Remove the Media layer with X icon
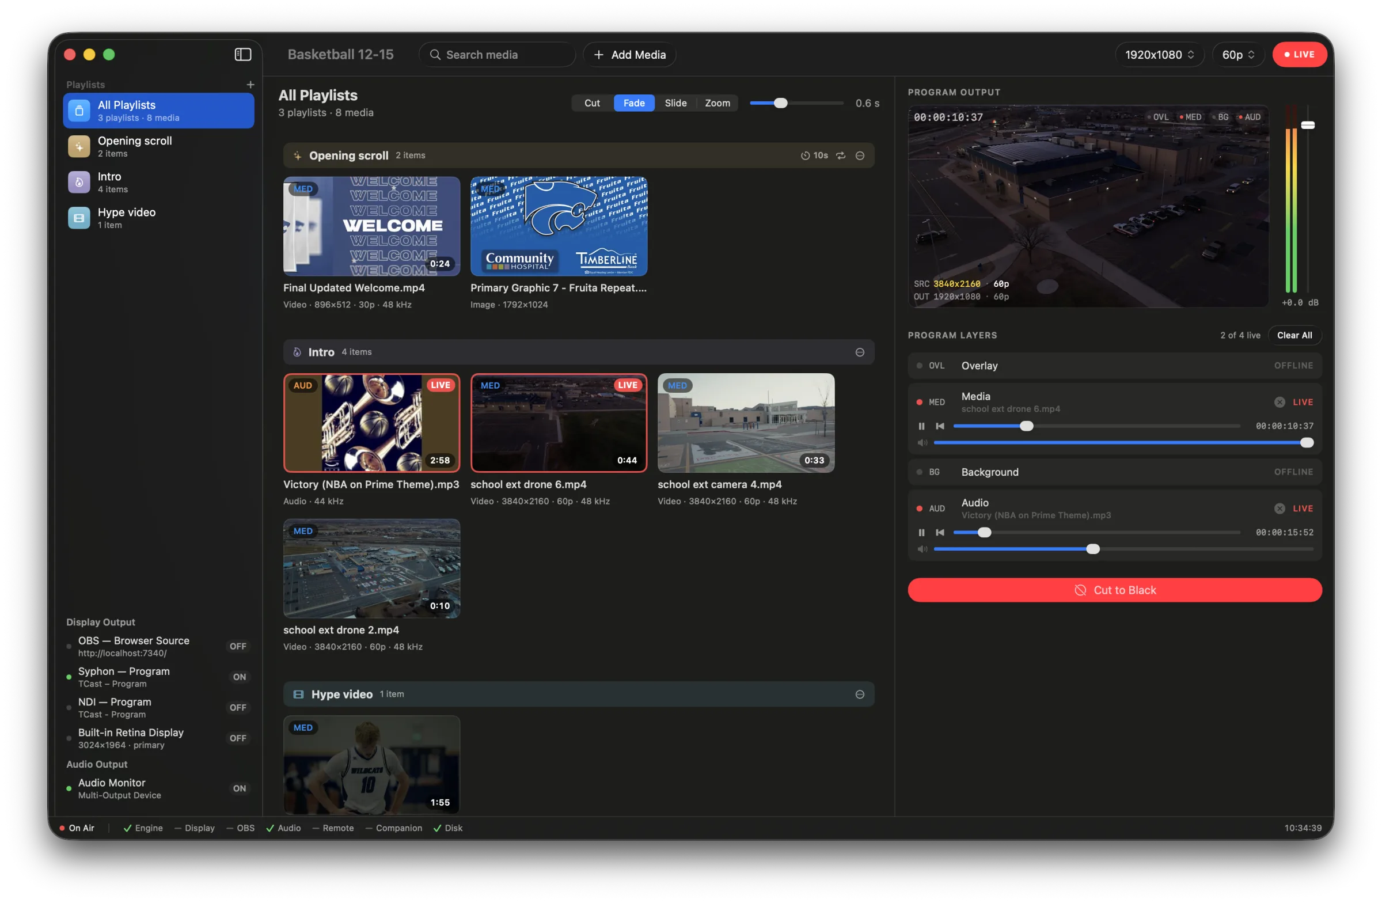 tap(1280, 402)
